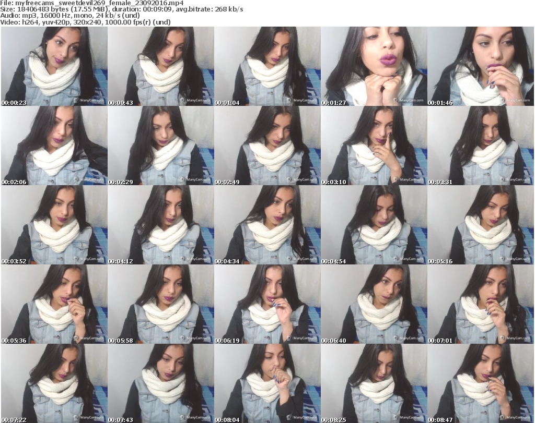Pick the frame timestamped 00:04:54
535x423 pixels.
[x=374, y=225]
